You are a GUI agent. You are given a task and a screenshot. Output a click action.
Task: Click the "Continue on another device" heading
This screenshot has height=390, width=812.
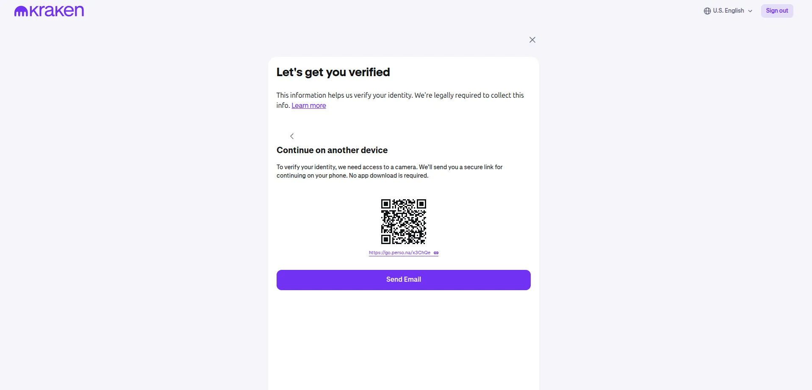pos(332,150)
